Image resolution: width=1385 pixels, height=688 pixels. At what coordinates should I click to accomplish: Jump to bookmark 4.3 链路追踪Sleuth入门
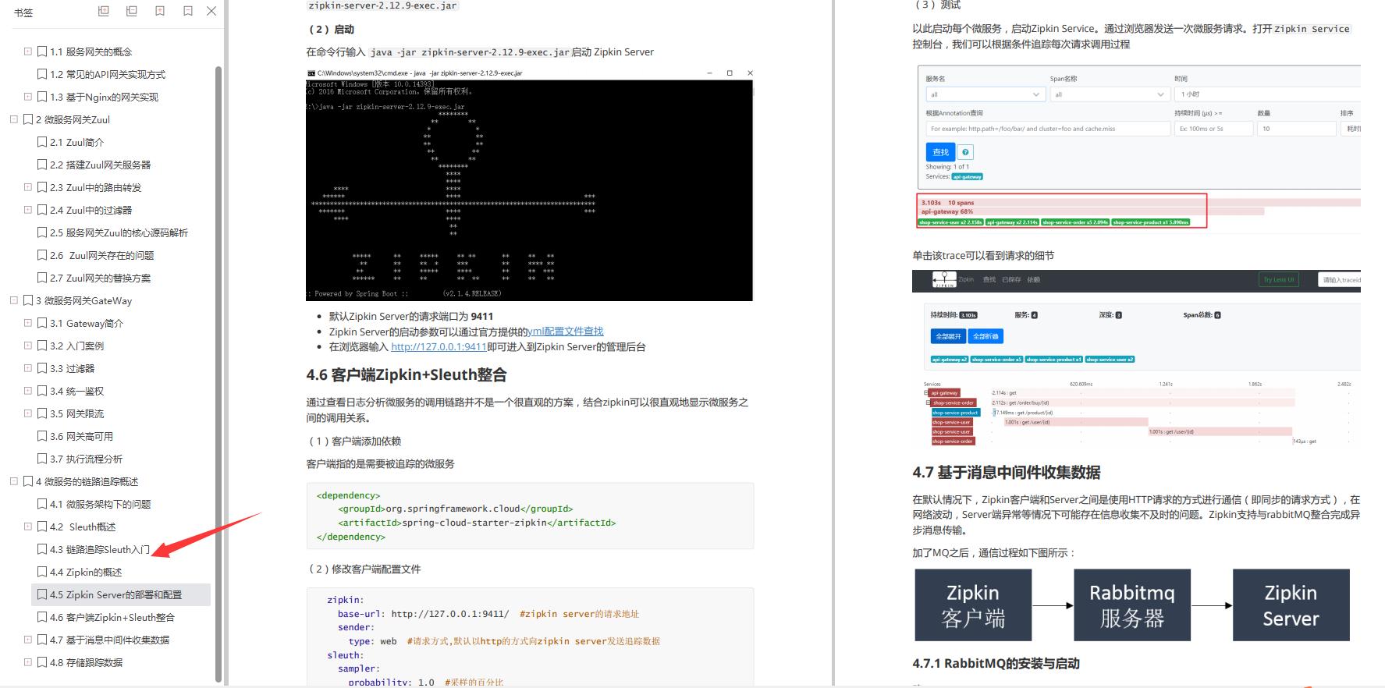(100, 549)
